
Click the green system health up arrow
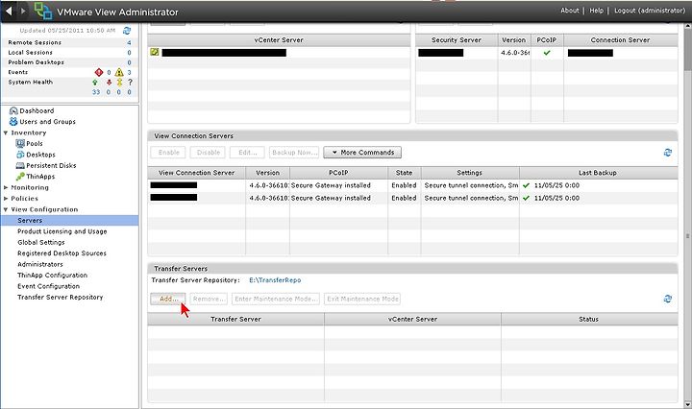95,83
